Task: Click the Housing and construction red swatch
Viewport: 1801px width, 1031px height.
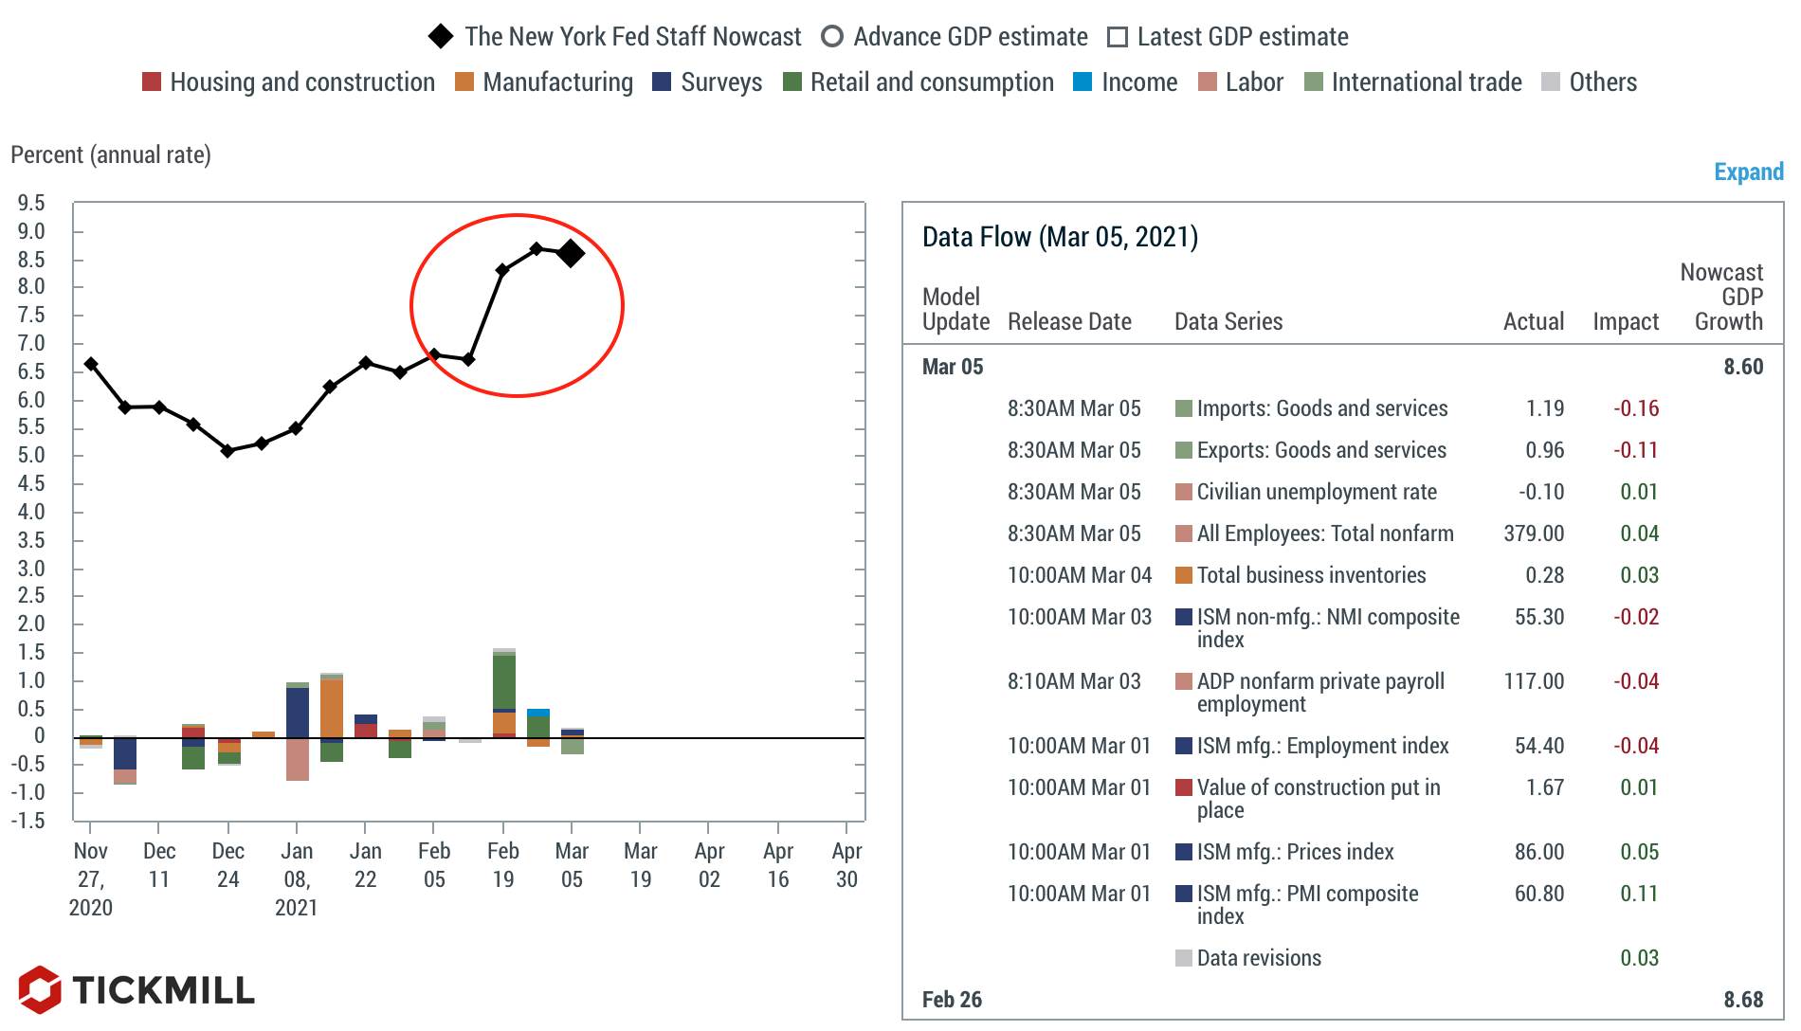Action: click(152, 82)
